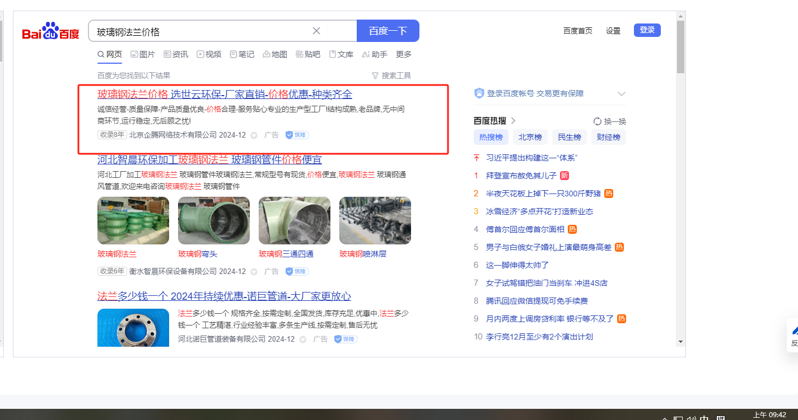This screenshot has width=798, height=420.
Task: Open dropdown arrow beside 河北诺巨管道装备有限公司 2024-12
Action: pos(302,339)
